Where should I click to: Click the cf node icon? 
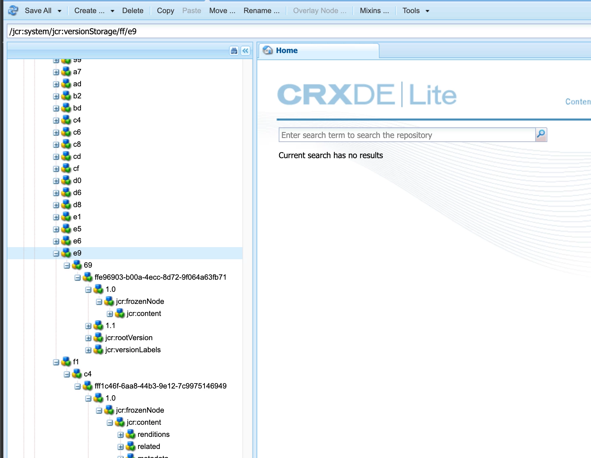[x=66, y=169]
